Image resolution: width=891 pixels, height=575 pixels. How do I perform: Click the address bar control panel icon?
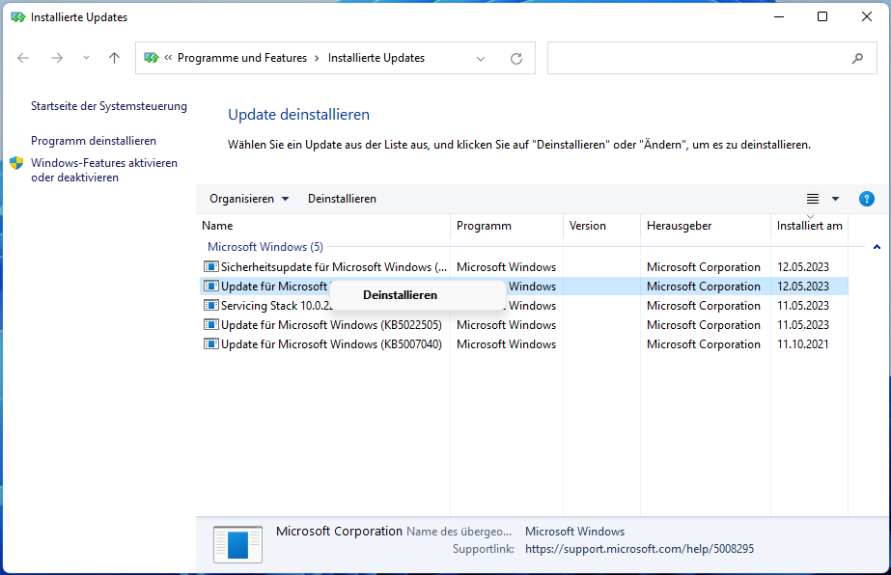pos(152,58)
